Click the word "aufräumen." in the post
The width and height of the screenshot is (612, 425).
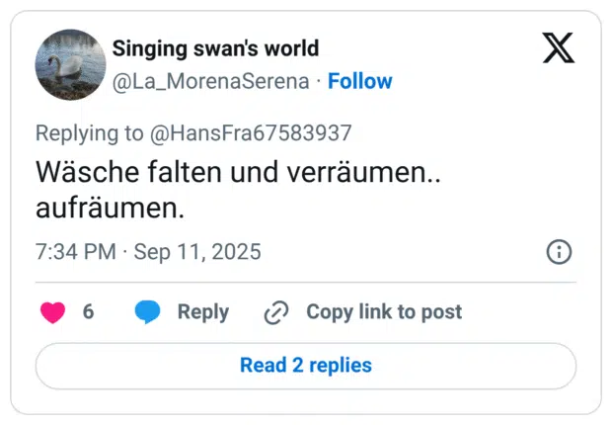point(111,210)
